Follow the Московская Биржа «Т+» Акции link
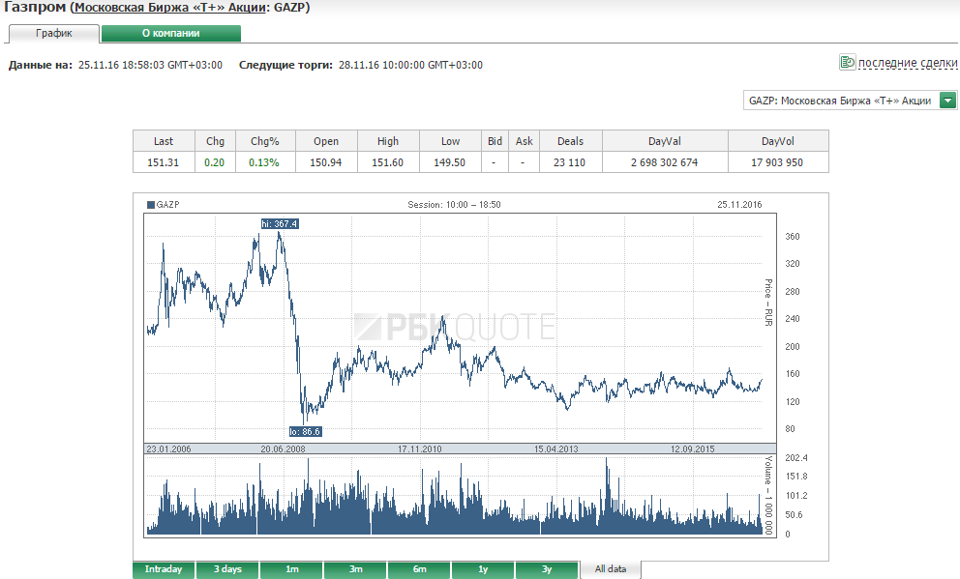The height and width of the screenshot is (579, 960). (x=170, y=8)
